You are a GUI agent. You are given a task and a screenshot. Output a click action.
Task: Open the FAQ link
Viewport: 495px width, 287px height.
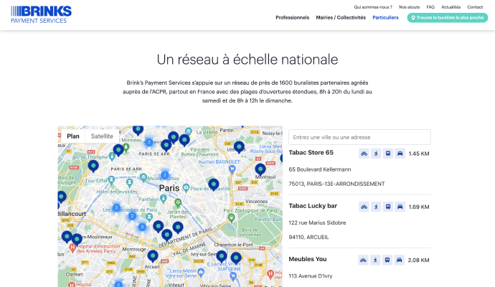(430, 6)
